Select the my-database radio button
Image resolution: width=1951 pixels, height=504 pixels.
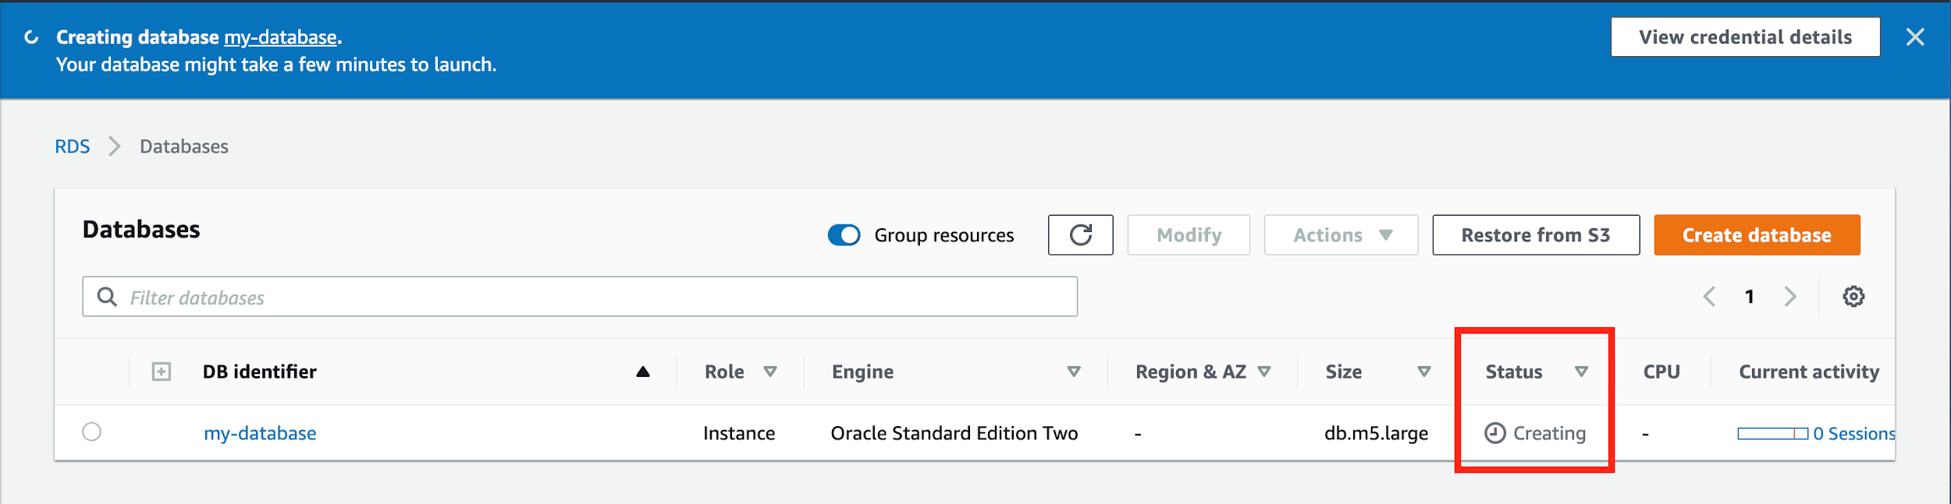click(x=91, y=432)
